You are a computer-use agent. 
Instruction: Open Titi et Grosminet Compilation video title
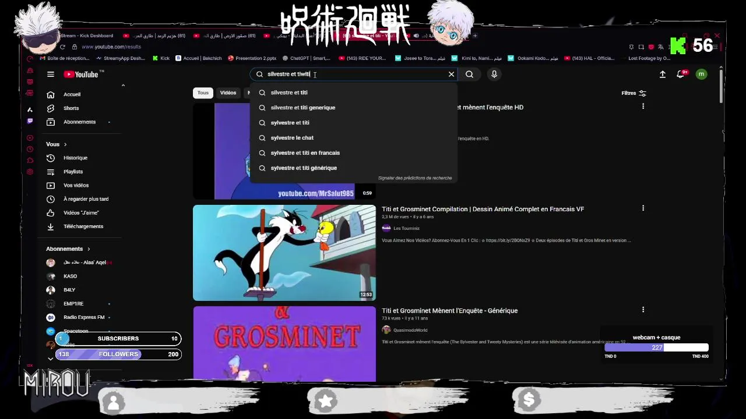coord(483,209)
